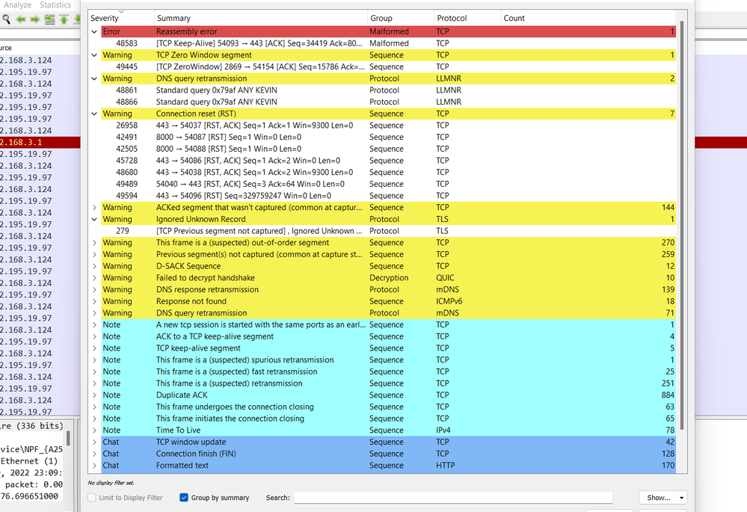Screen dimensions: 747x512
Task: Select the red 2.168.3.1 packet row
Action: (40, 143)
